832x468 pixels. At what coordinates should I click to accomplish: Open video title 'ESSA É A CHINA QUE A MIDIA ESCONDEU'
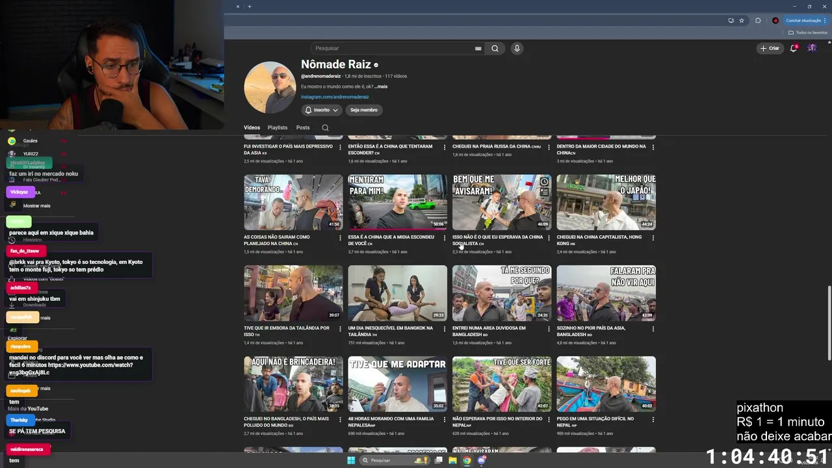[x=393, y=240]
